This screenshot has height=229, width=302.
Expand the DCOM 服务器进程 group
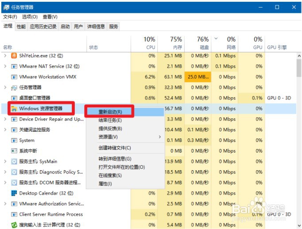click(5, 183)
